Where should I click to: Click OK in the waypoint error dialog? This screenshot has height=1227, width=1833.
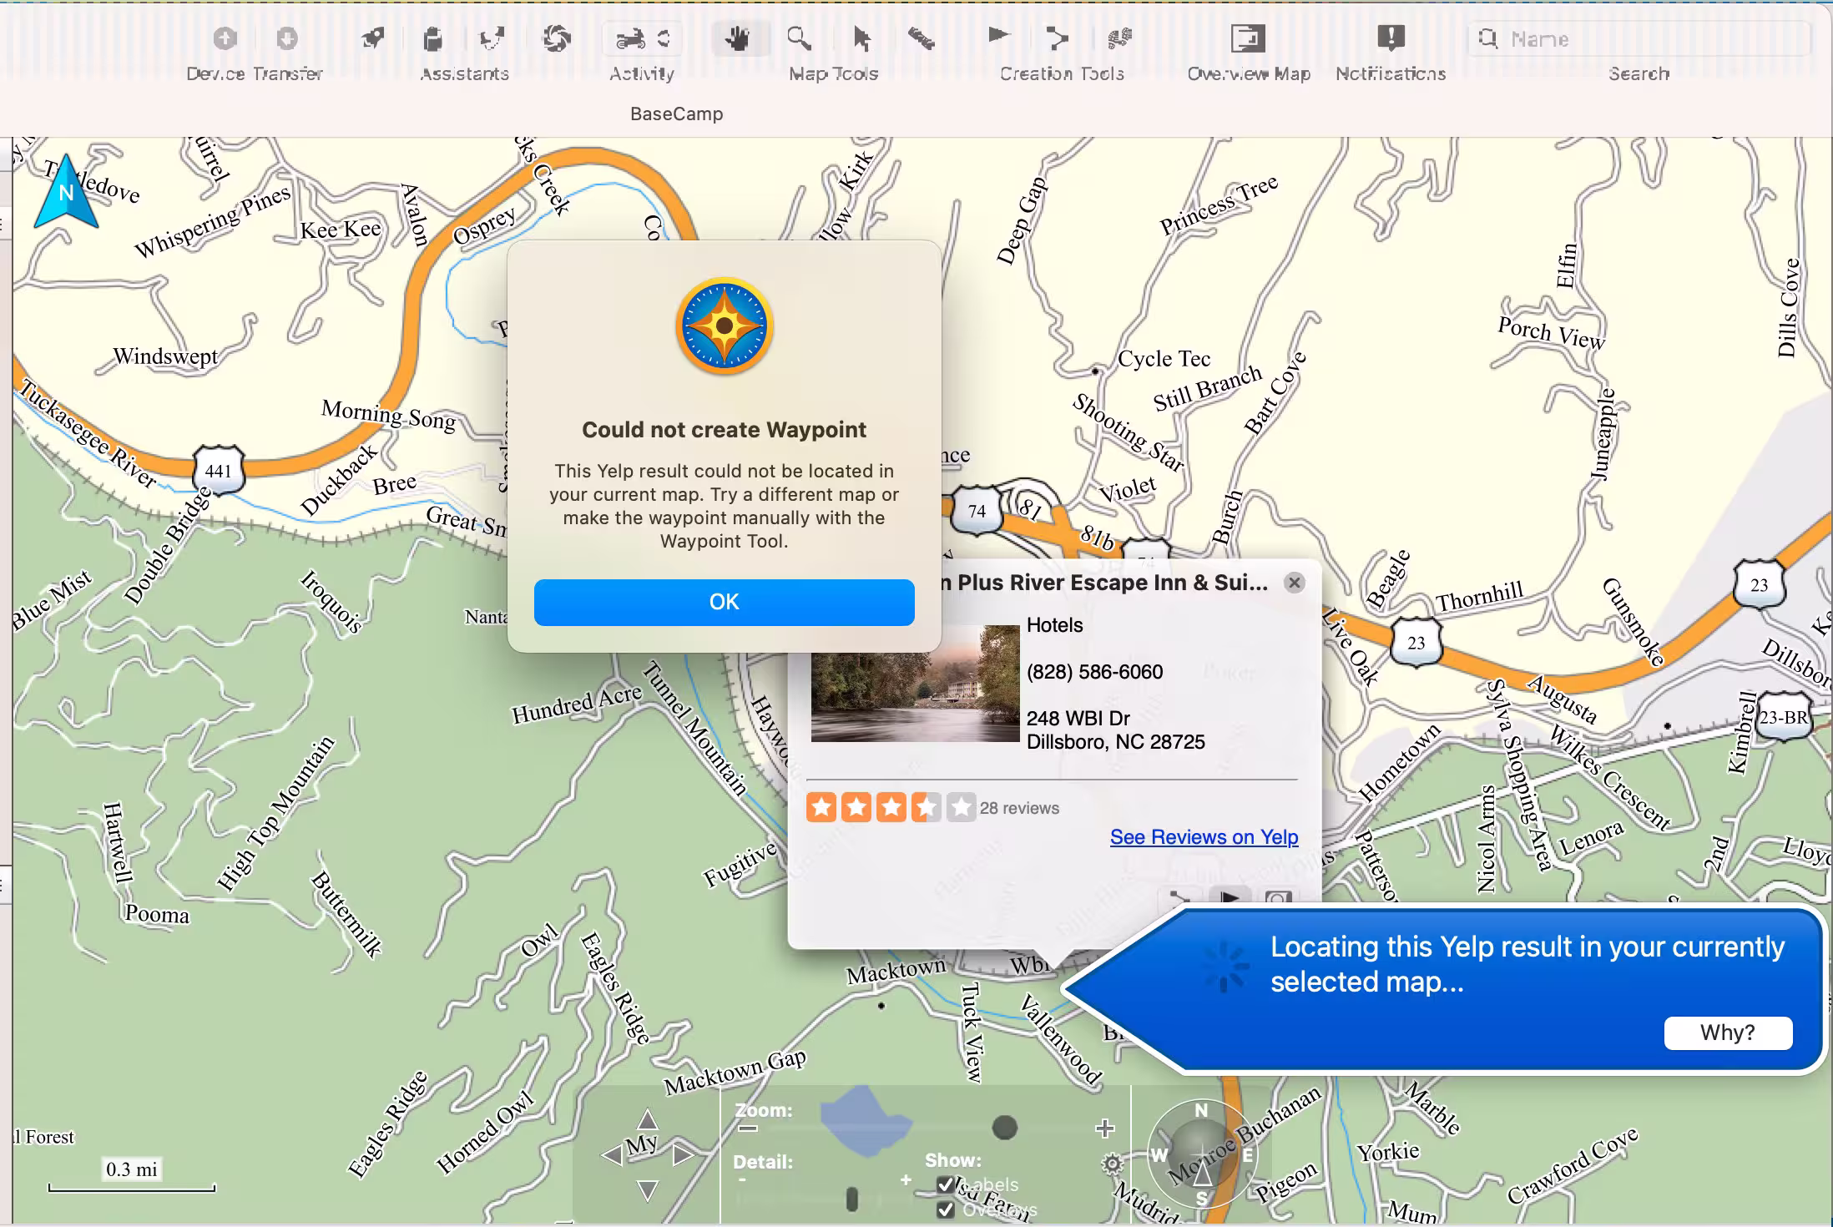tap(724, 602)
